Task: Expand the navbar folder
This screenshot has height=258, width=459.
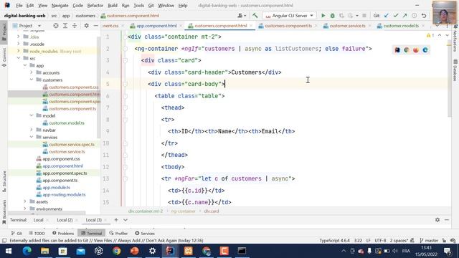Action: tap(32, 130)
